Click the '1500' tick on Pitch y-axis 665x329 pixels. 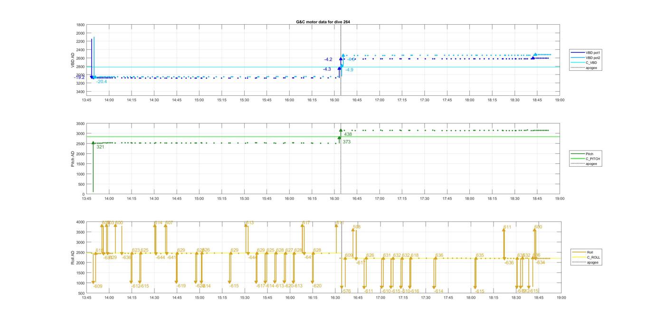click(x=80, y=164)
